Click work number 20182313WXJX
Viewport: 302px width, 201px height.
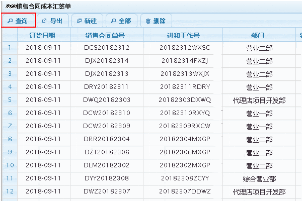(x=185, y=74)
